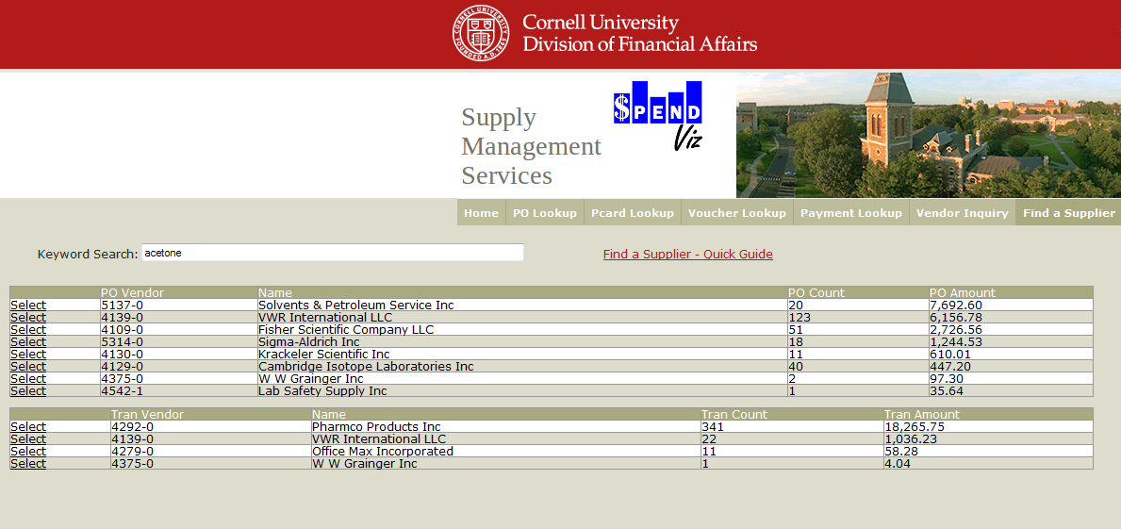Click PO amount 6,156.78
The height and width of the screenshot is (529, 1121).
(x=956, y=318)
